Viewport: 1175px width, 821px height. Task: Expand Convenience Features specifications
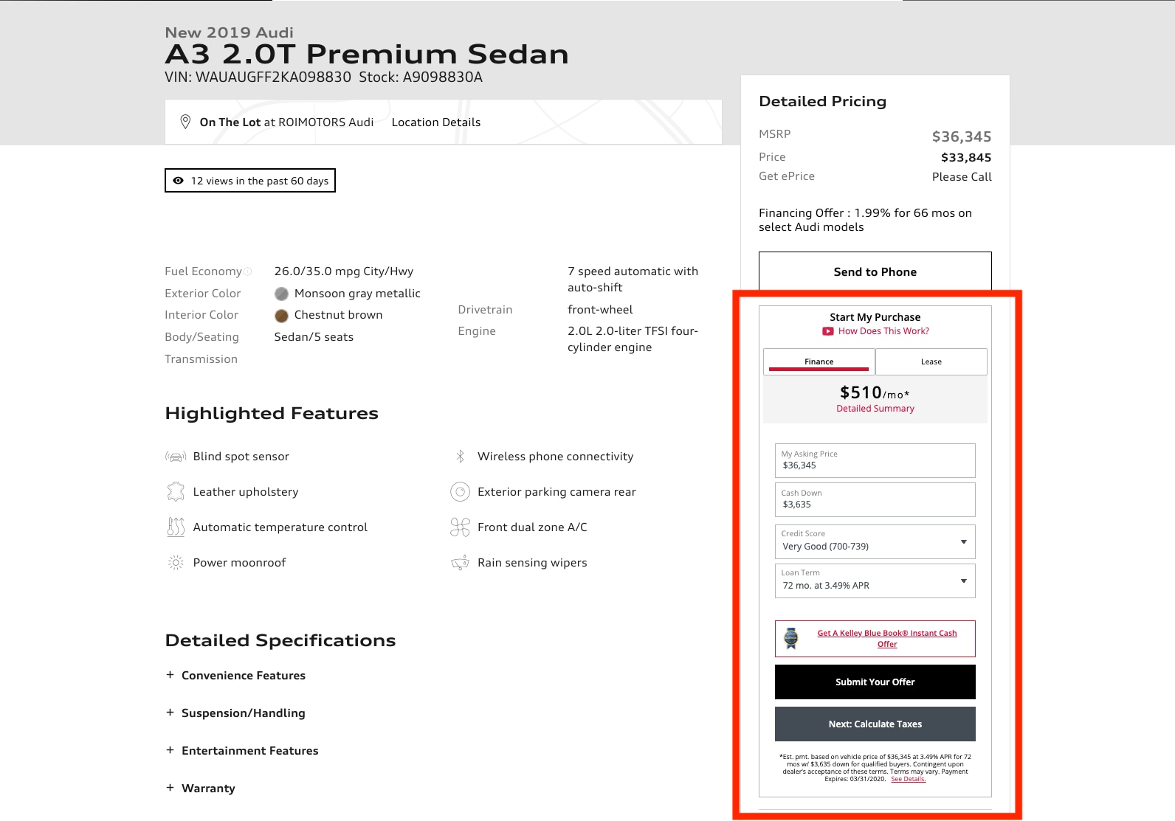[235, 676]
